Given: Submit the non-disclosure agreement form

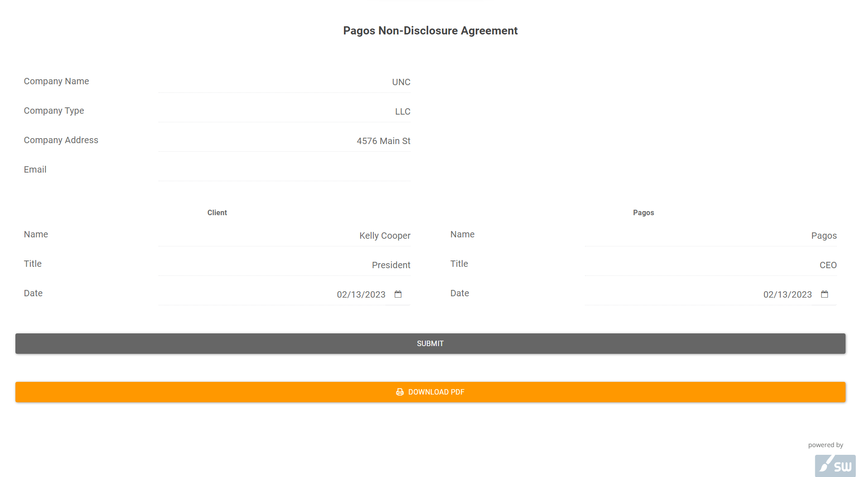Looking at the screenshot, I should [x=430, y=344].
